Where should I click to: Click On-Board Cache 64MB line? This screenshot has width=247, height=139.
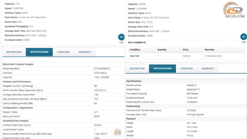(x=17, y=40)
